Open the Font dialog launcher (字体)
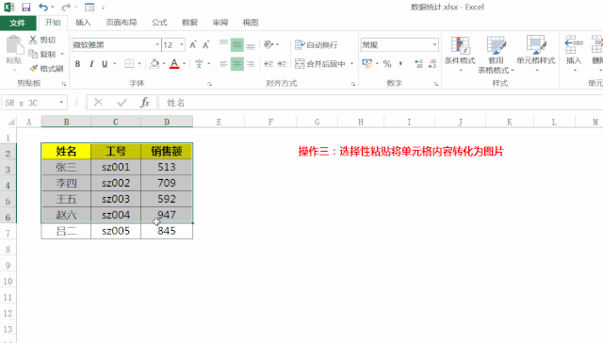The height and width of the screenshot is (343, 603). [x=209, y=84]
